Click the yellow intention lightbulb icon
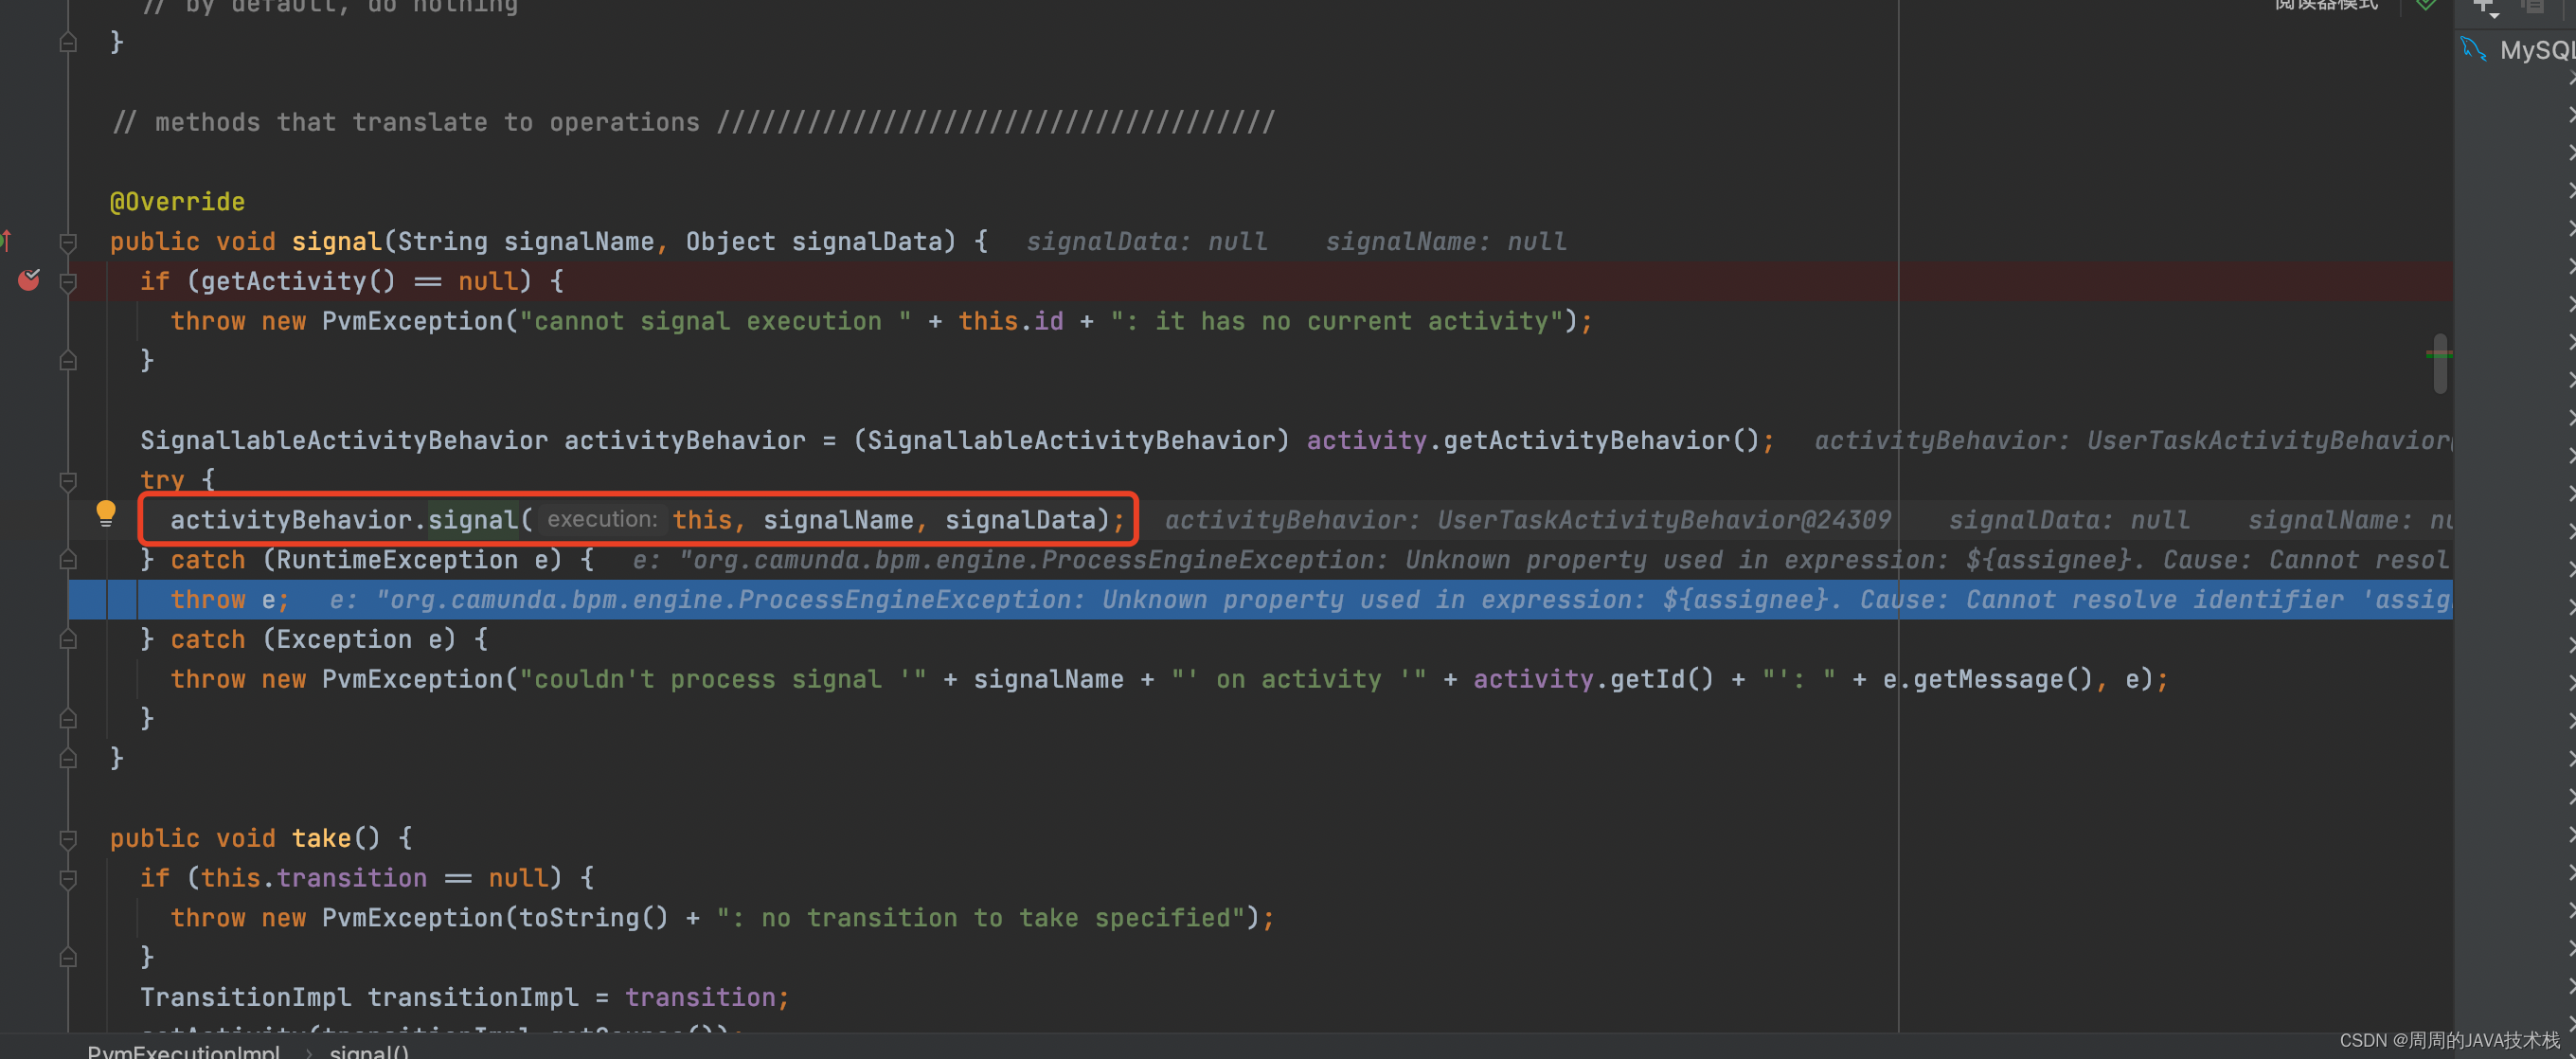 [105, 513]
